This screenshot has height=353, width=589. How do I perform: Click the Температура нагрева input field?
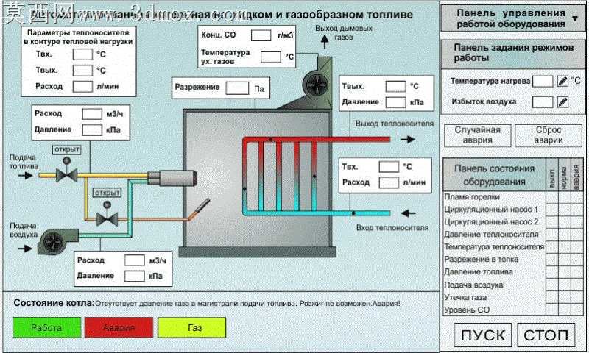coord(543,81)
